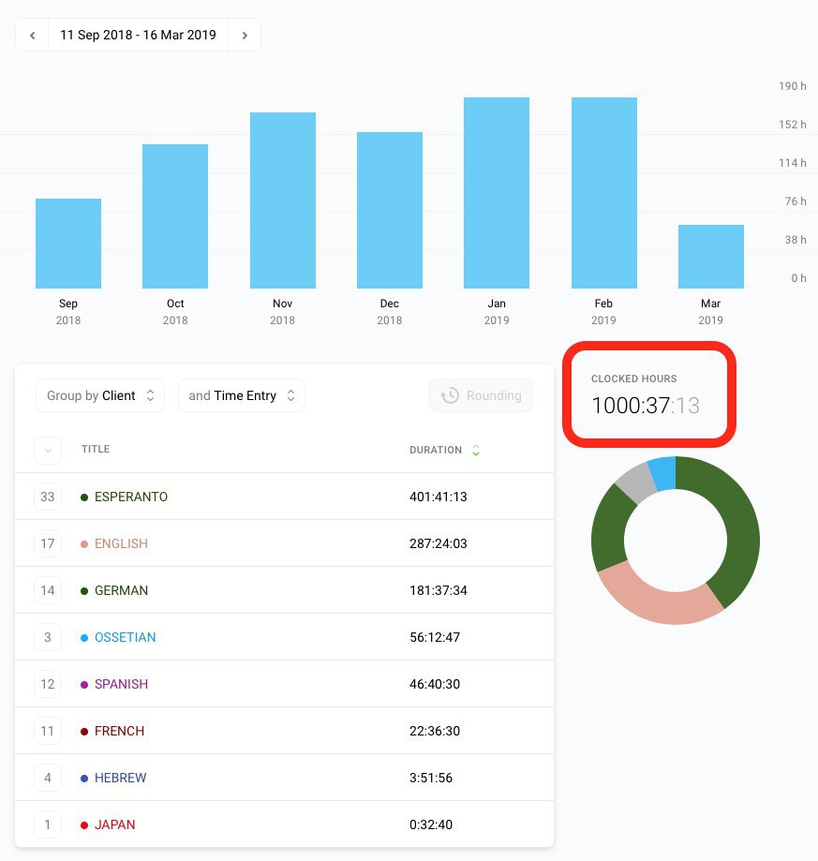Click the Oct 2018 bar in chart
The image size is (818, 861).
[x=175, y=216]
